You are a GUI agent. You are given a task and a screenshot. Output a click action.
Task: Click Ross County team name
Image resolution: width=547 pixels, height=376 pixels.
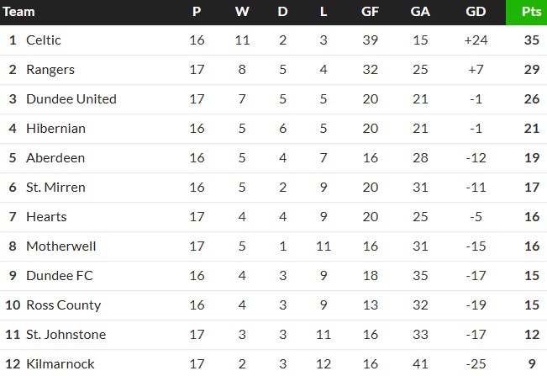click(63, 305)
